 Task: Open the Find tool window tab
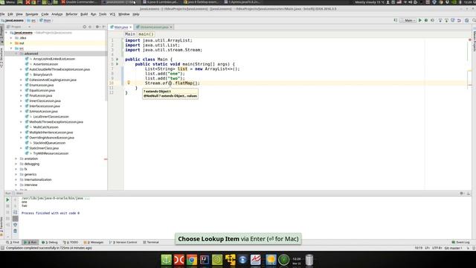(13, 242)
